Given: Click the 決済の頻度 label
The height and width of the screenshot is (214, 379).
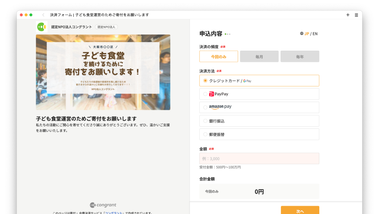Looking at the screenshot, I should [x=209, y=47].
